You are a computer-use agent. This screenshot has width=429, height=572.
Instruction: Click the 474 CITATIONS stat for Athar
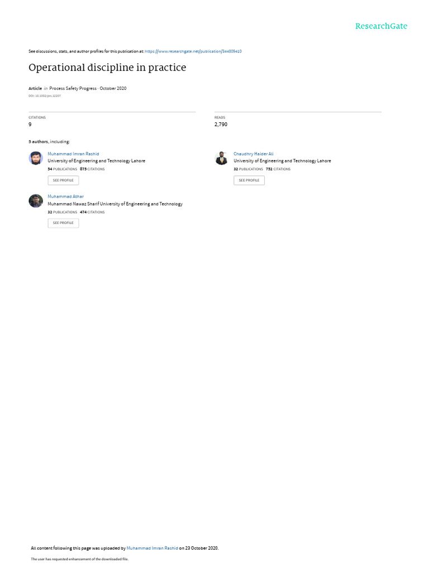pos(92,212)
